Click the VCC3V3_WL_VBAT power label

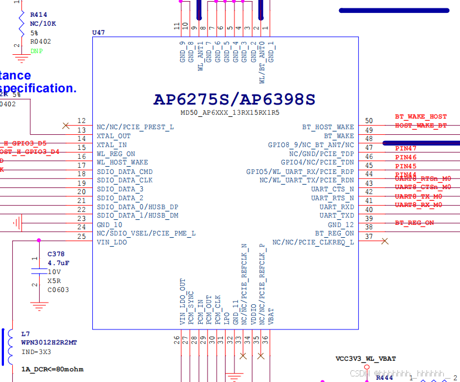click(x=364, y=359)
